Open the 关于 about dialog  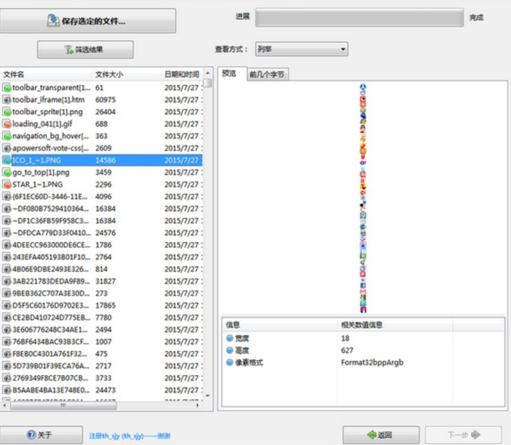[40, 435]
